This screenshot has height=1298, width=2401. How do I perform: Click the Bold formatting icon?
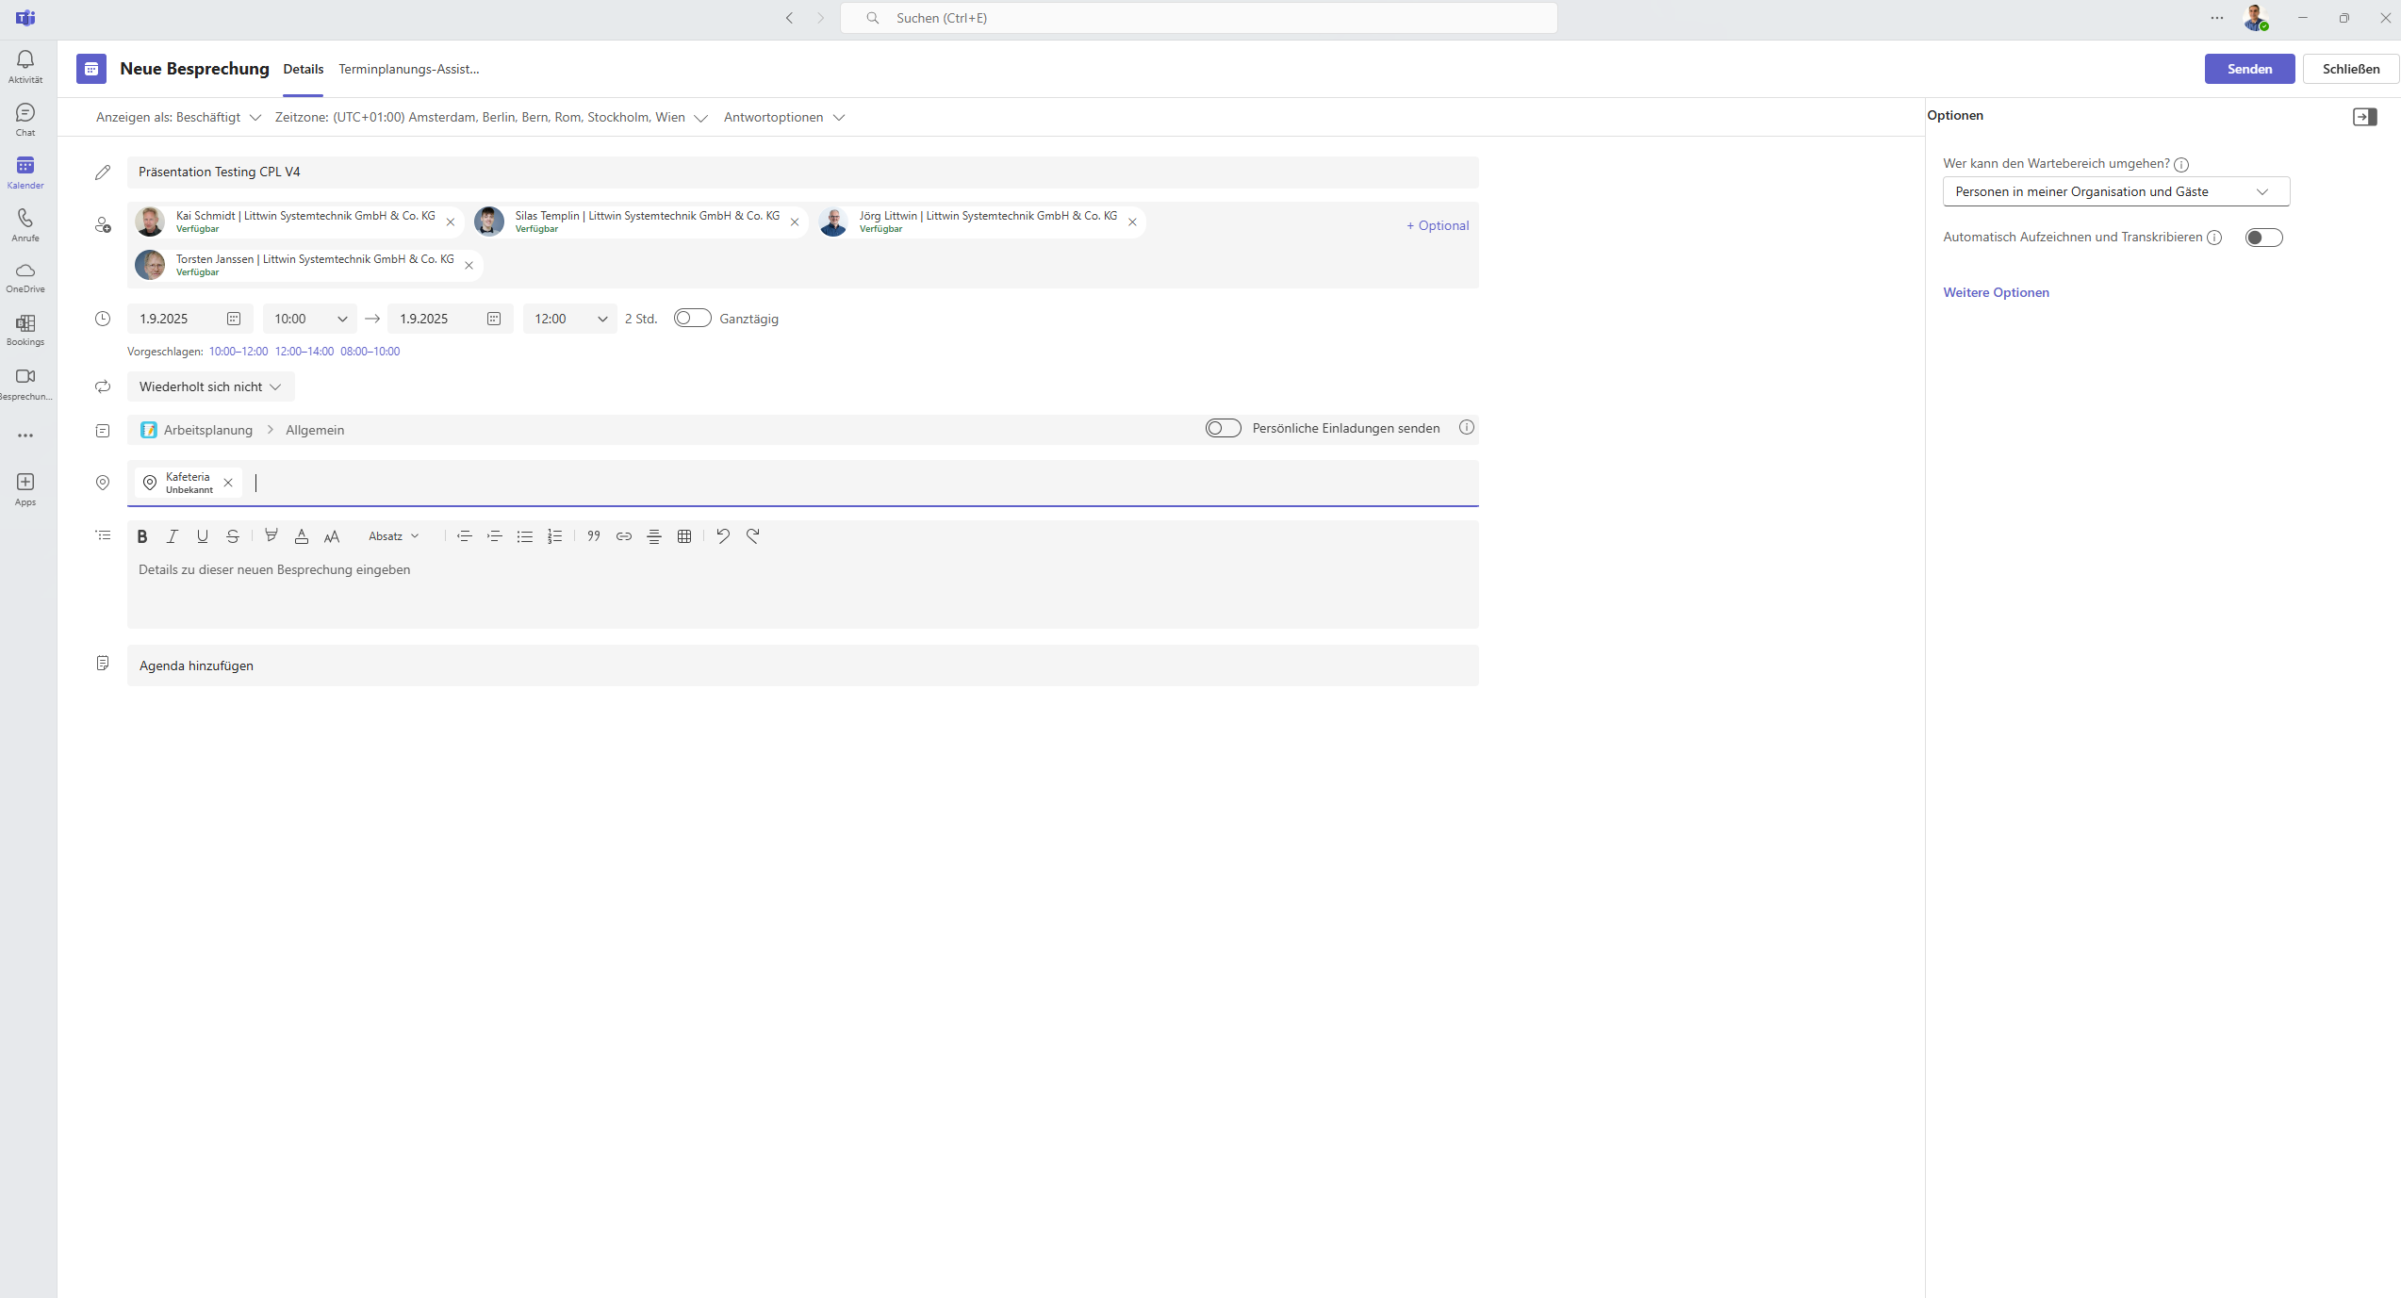tap(142, 536)
